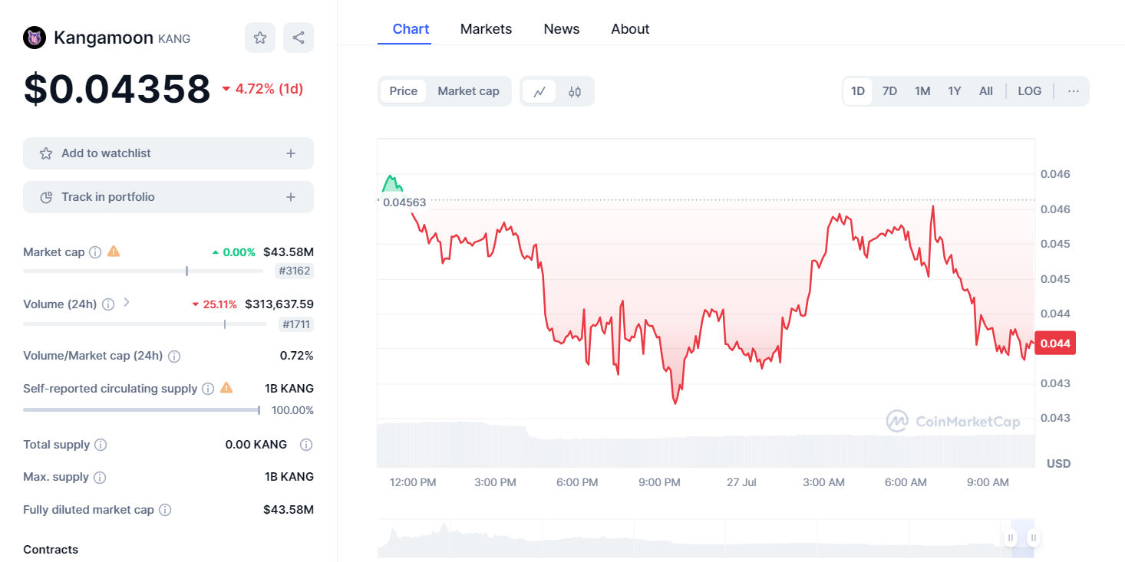Screen dimensions: 1125x562
Task: Select Market cap chart mode
Action: [468, 91]
